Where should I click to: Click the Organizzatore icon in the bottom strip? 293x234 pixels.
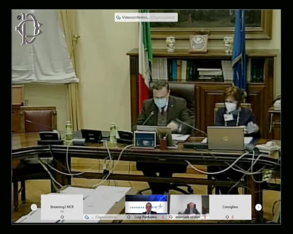coord(87,217)
